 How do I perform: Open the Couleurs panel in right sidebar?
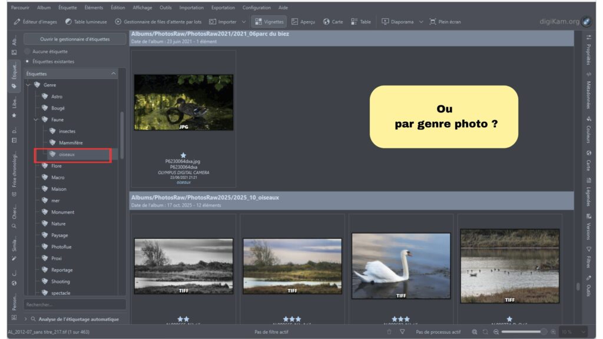pyautogui.click(x=588, y=132)
